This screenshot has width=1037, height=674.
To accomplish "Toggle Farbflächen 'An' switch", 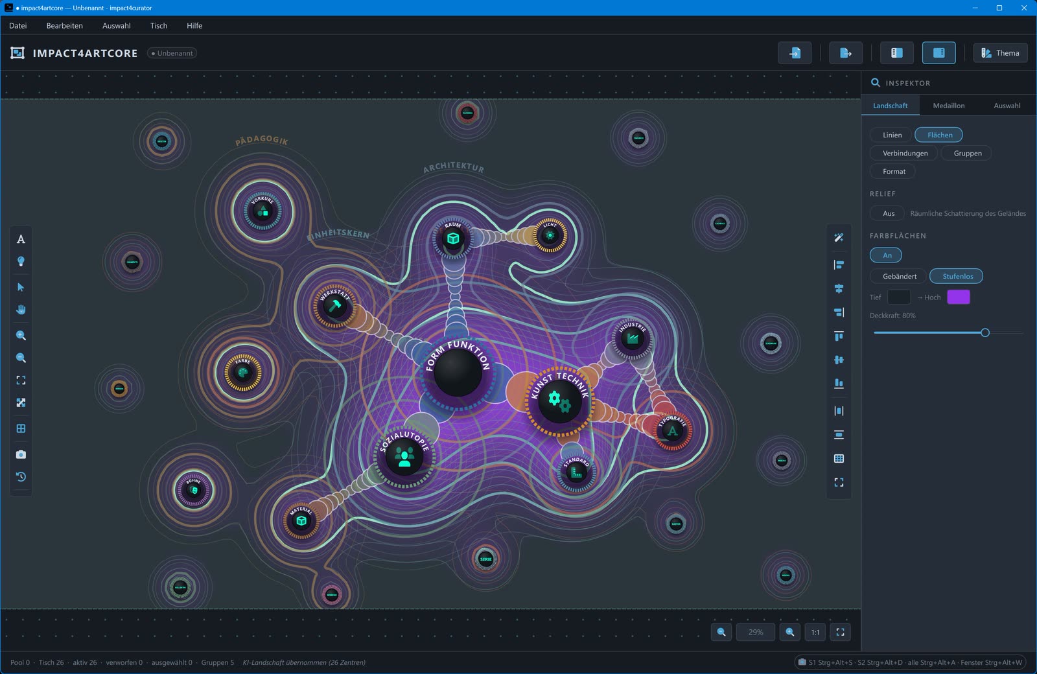I will [x=886, y=255].
